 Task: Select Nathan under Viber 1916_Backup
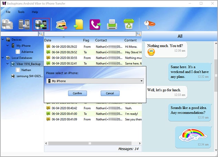coord(26,70)
